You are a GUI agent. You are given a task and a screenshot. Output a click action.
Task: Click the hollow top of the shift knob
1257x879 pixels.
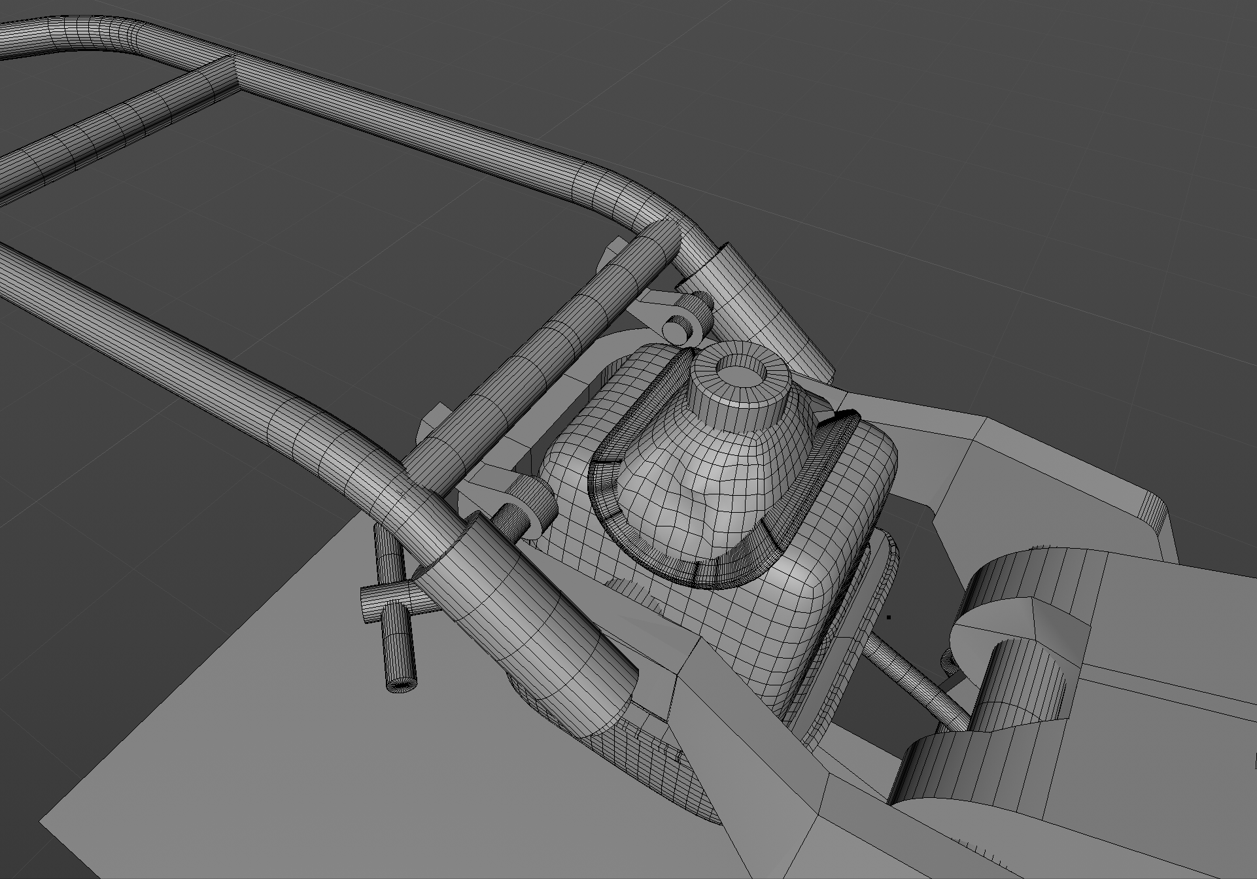coord(740,377)
